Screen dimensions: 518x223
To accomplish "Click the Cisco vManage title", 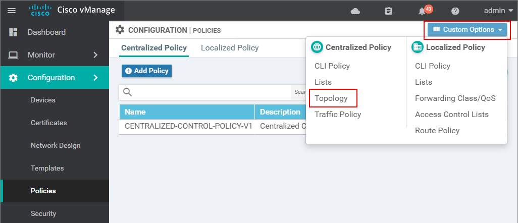I will pyautogui.click(x=86, y=10).
